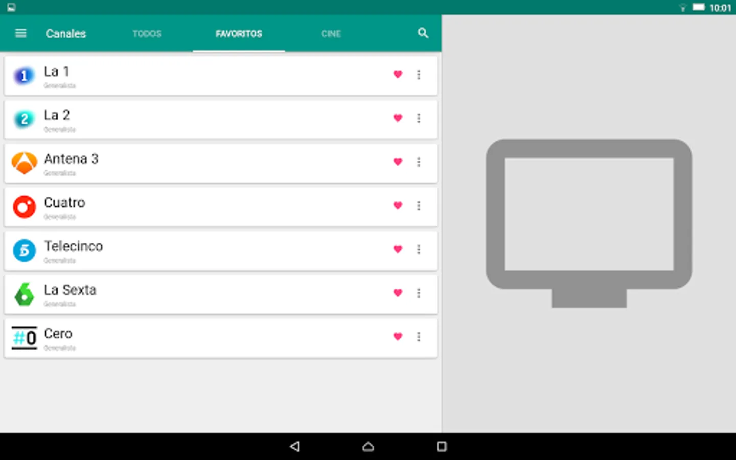Screen dimensions: 736x460
Task: Open three-dot menu for Cuatro
Action: pyautogui.click(x=419, y=205)
